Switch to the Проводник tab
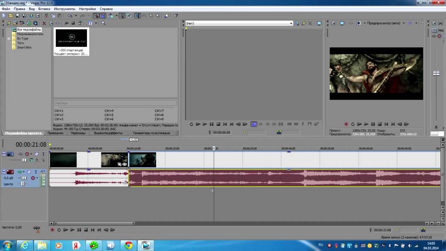Screen dimensions: 446x251 pos(55,133)
